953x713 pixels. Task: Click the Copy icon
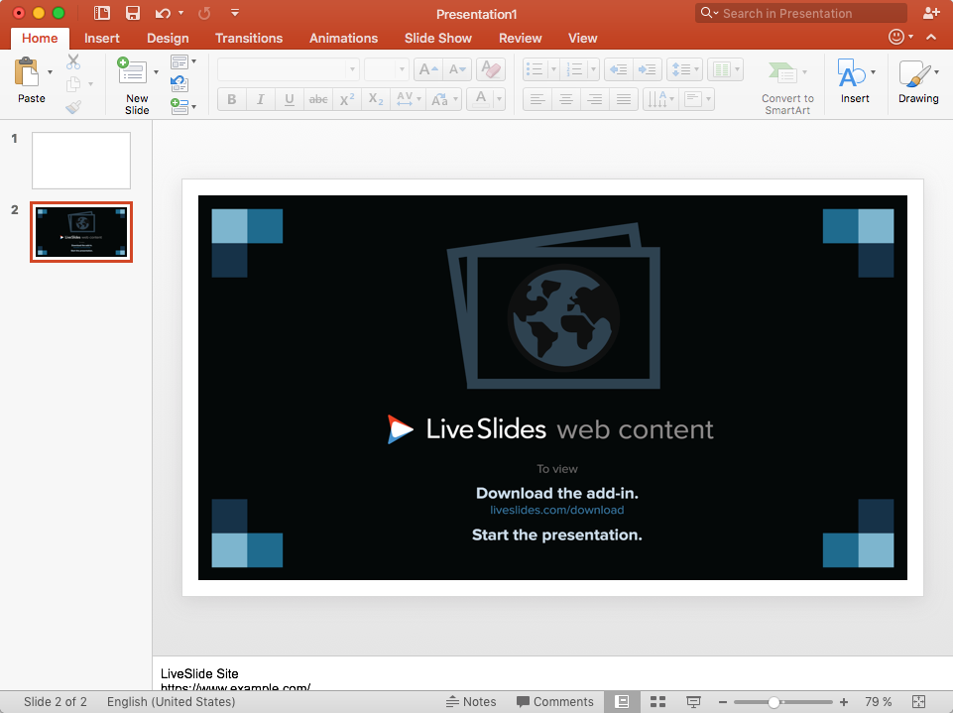73,84
